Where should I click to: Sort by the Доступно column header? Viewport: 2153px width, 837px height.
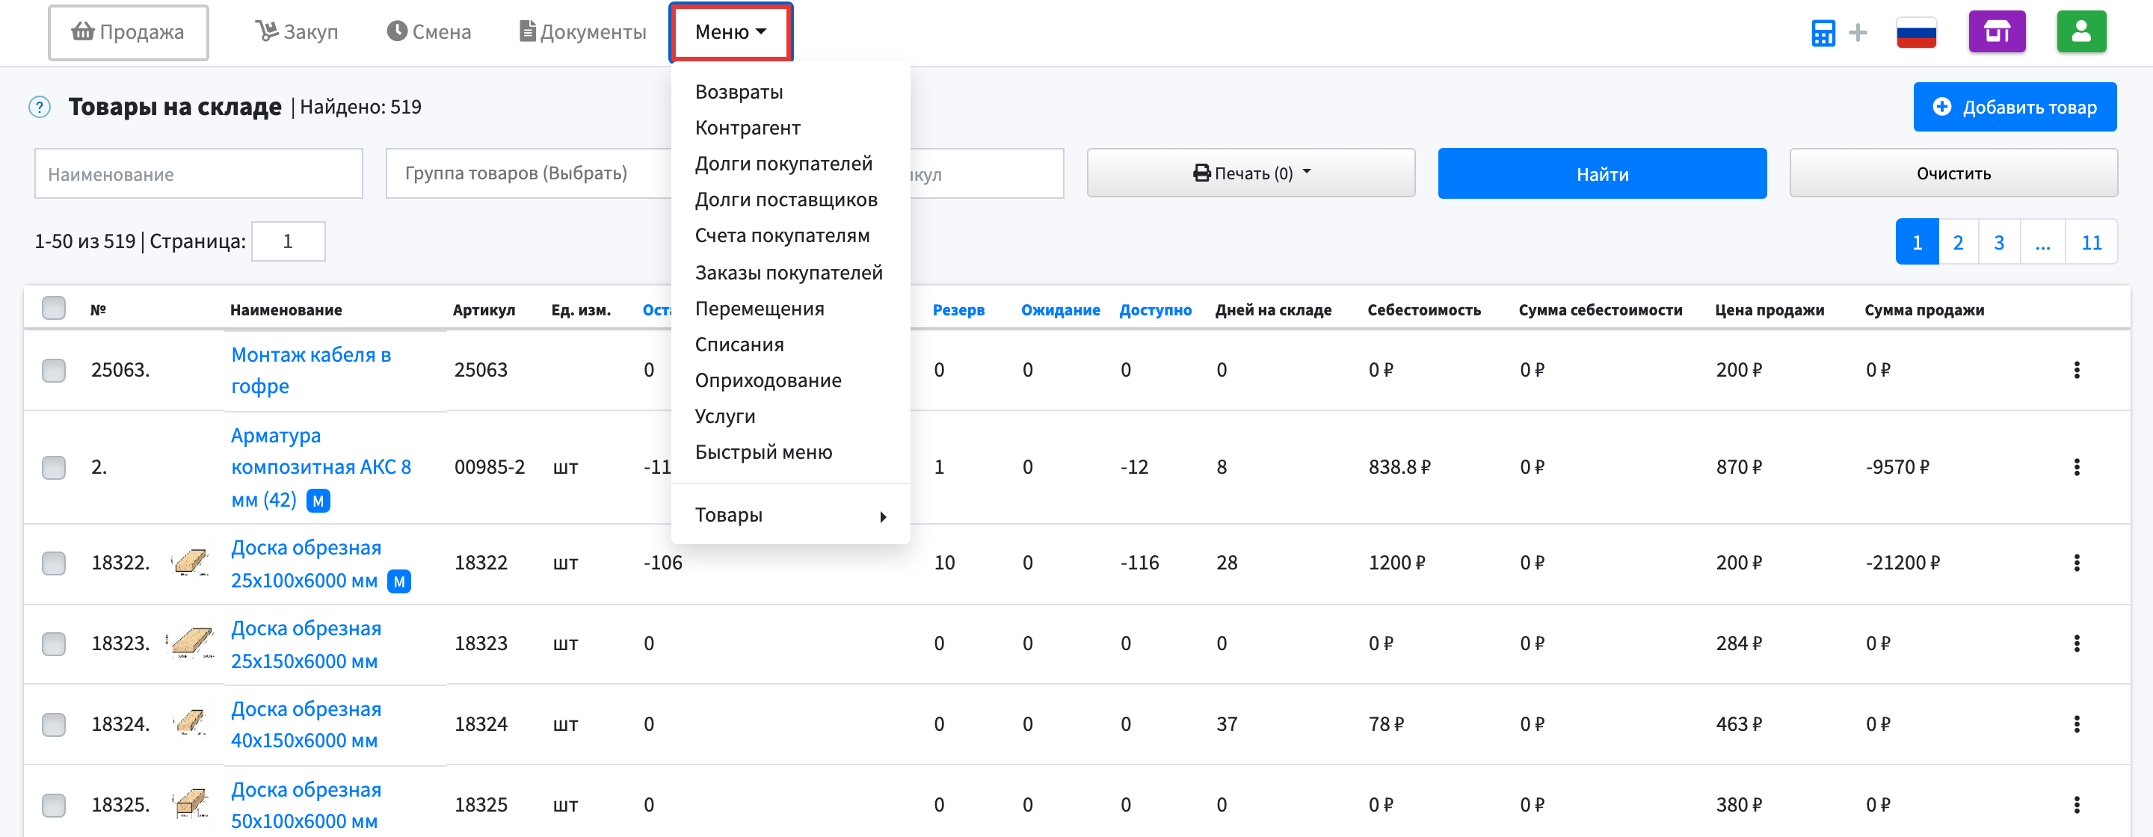click(x=1155, y=310)
